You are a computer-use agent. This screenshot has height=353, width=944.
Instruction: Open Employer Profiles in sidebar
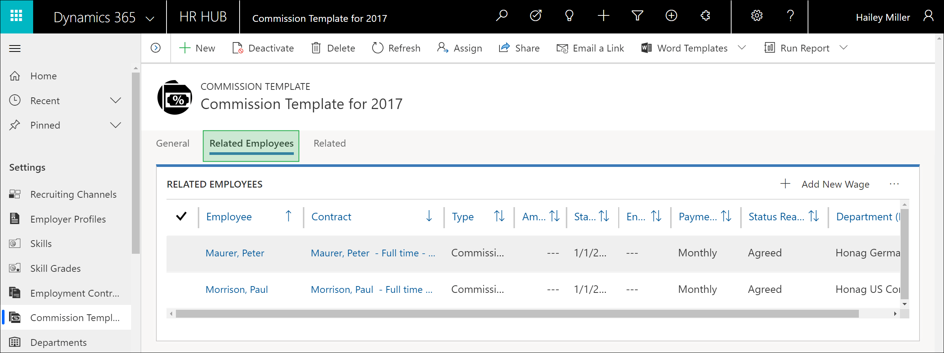[66, 219]
